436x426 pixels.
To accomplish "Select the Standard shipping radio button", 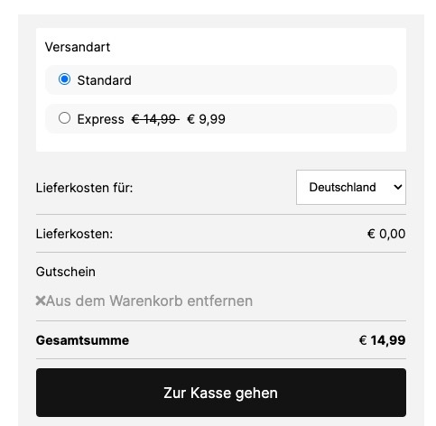I will tap(64, 79).
